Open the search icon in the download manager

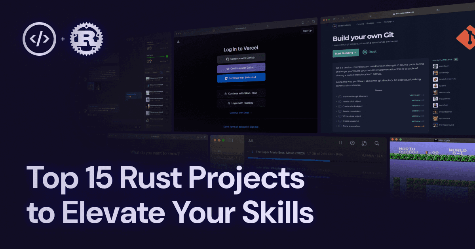point(377,143)
